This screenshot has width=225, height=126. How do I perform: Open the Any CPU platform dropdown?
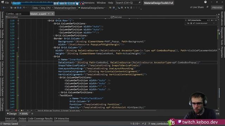coord(47,8)
